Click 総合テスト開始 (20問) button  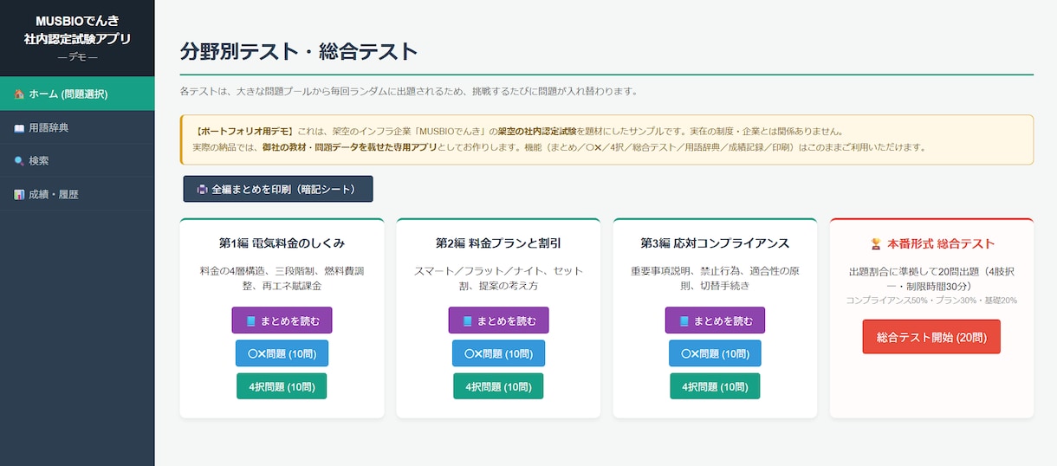[931, 337]
